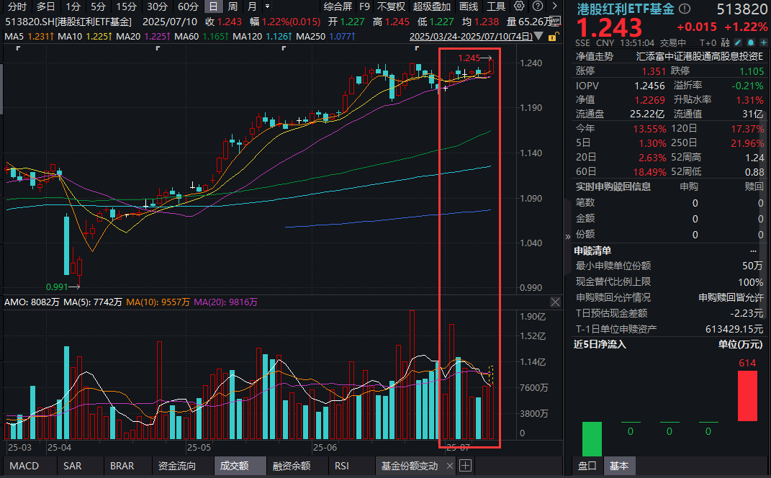The width and height of the screenshot is (771, 478).
Task: Toggle 超级叠加 overlay option
Action: pos(432,6)
